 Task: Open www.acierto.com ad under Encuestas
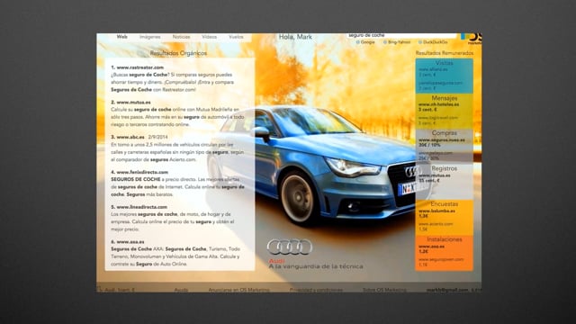click(x=436, y=224)
